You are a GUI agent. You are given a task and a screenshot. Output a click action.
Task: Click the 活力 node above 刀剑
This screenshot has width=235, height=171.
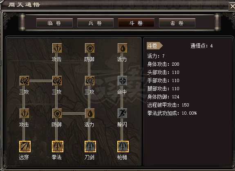(x=90, y=113)
